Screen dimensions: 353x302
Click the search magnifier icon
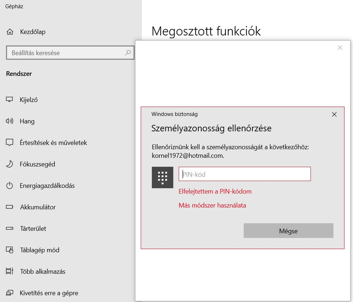click(128, 53)
